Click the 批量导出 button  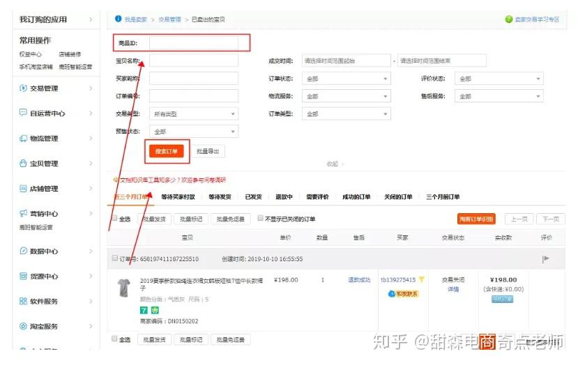[x=208, y=151]
